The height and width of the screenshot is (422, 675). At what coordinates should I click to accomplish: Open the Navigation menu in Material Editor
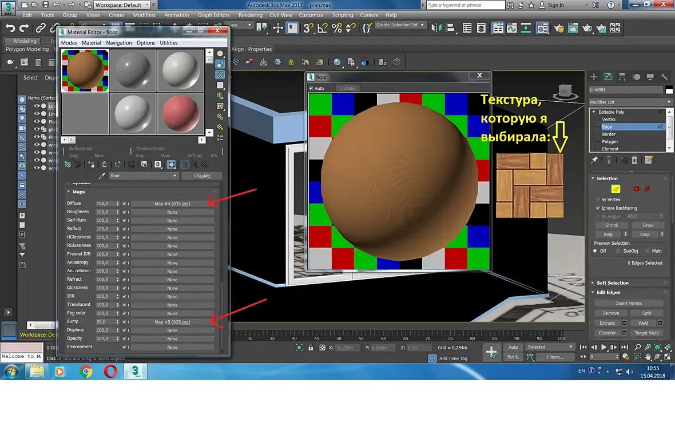(x=118, y=43)
